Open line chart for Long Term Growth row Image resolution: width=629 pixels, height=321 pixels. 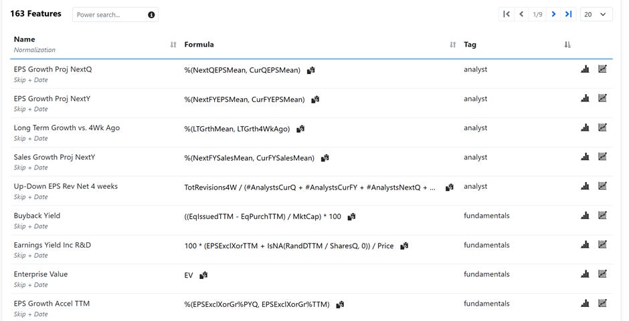pos(602,127)
